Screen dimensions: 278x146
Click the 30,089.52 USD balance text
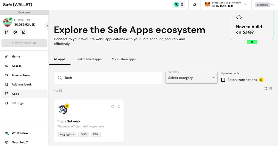coord(25,25)
